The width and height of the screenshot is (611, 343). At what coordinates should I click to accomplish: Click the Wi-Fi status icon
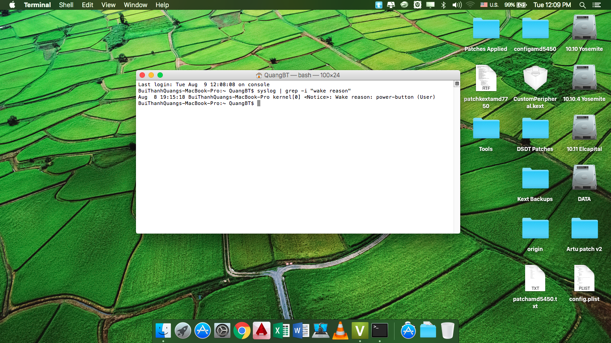click(x=470, y=5)
